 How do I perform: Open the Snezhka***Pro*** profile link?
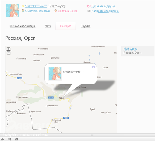pyautogui.click(x=36, y=6)
